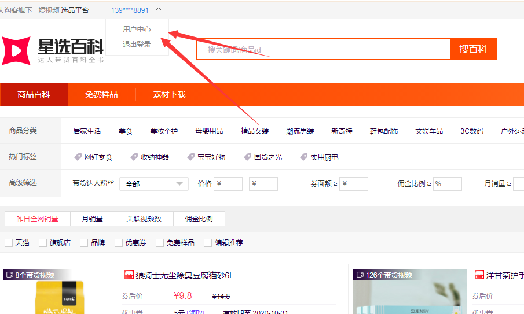Select 用户中心 from the account dropdown
This screenshot has height=314, width=524.
pos(137,29)
